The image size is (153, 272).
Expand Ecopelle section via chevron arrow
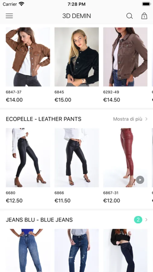tap(146, 119)
